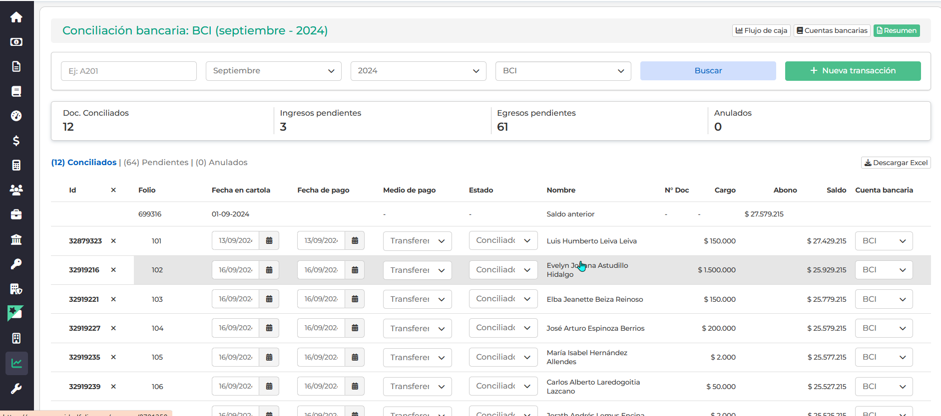This screenshot has width=941, height=416.
Task: Open Cuenta bancaria dropdown for folio 103
Action: (884, 299)
